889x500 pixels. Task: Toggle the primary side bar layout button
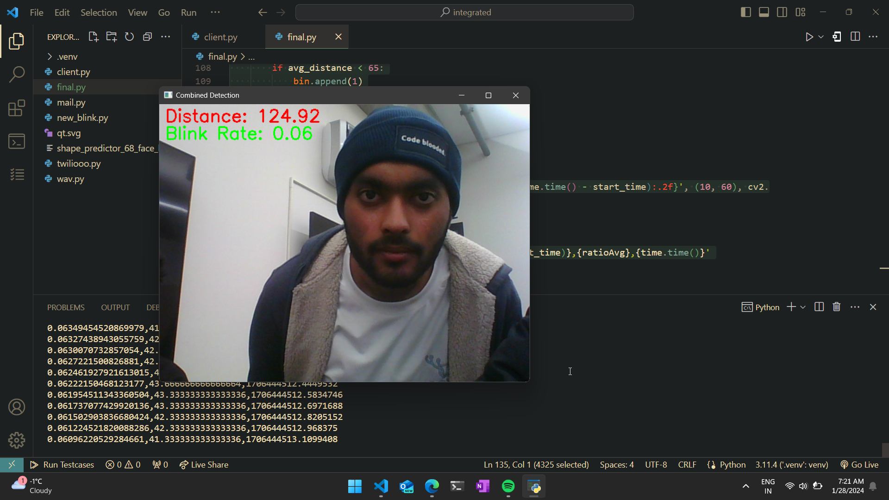click(745, 12)
